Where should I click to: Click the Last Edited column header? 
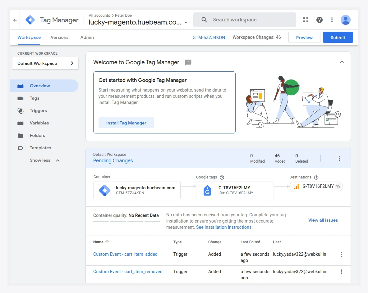pyautogui.click(x=250, y=242)
